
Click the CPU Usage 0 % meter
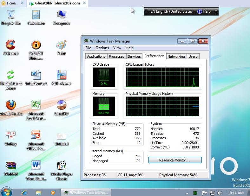click(x=104, y=77)
